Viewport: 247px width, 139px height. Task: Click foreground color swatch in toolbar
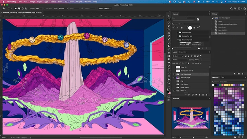click(168, 91)
